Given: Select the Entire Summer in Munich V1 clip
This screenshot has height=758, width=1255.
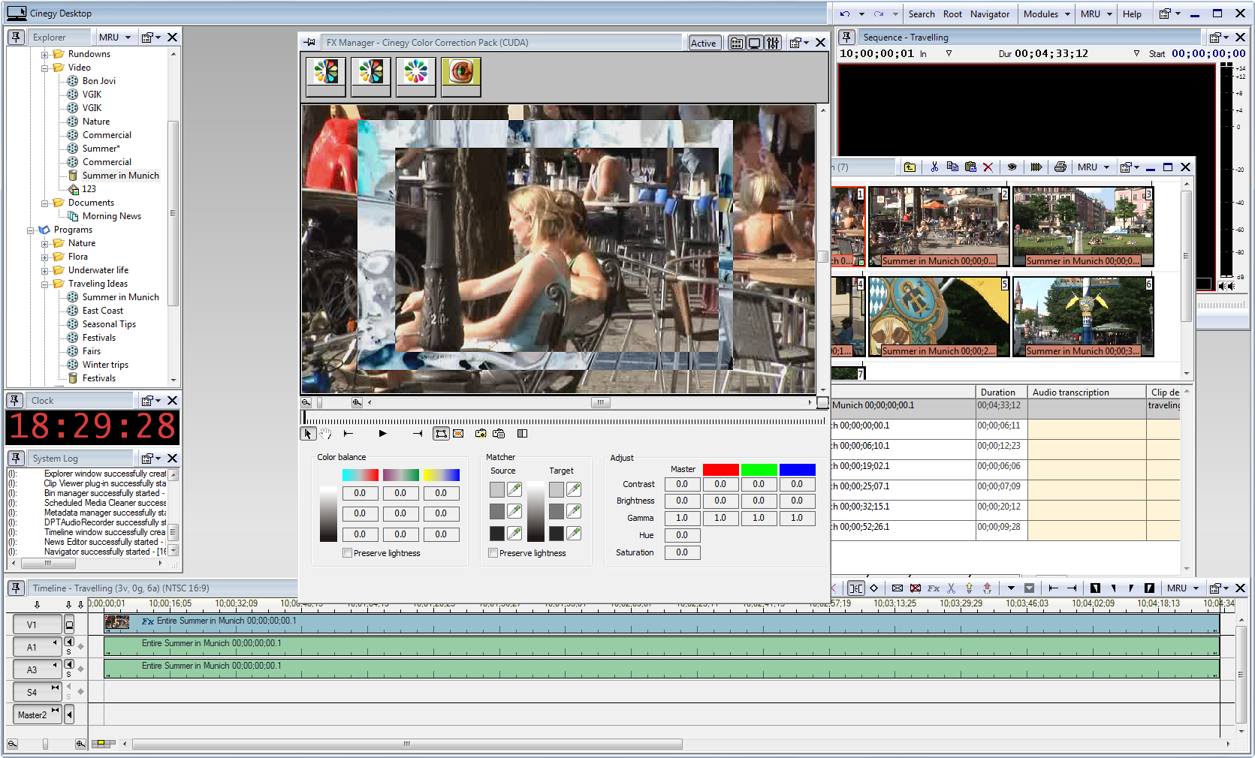Looking at the screenshot, I should click(661, 623).
